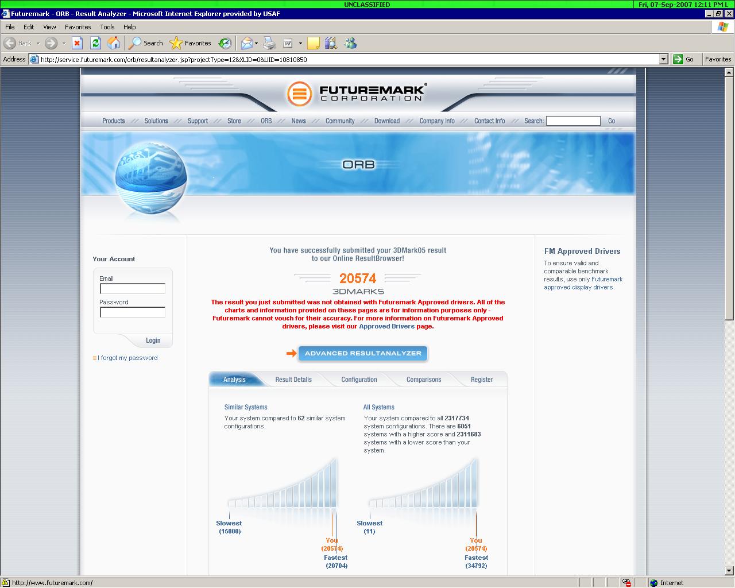Open the Tools menu
Image resolution: width=735 pixels, height=588 pixels.
107,27
